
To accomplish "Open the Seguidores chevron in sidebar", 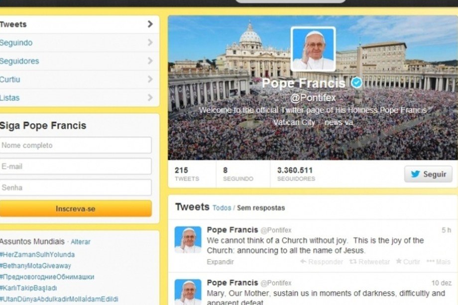I will 150,61.
